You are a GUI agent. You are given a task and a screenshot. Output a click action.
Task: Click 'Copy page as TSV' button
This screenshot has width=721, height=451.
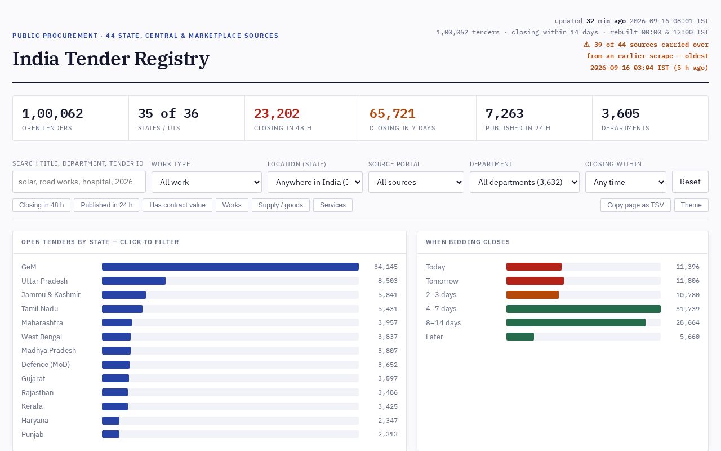[x=635, y=205]
